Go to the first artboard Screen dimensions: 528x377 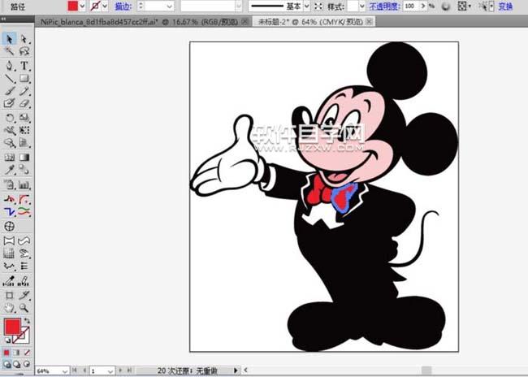(x=75, y=370)
